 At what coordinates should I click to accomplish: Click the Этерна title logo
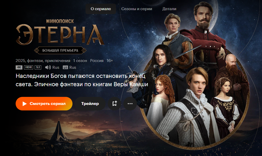point(60,35)
